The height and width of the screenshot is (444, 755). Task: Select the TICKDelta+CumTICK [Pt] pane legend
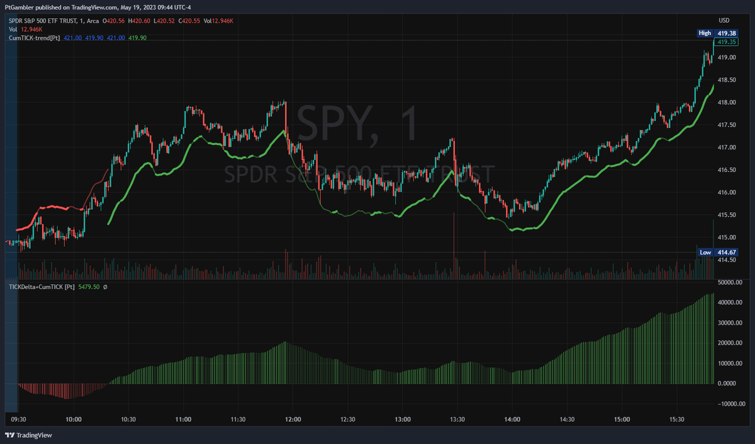pos(41,287)
